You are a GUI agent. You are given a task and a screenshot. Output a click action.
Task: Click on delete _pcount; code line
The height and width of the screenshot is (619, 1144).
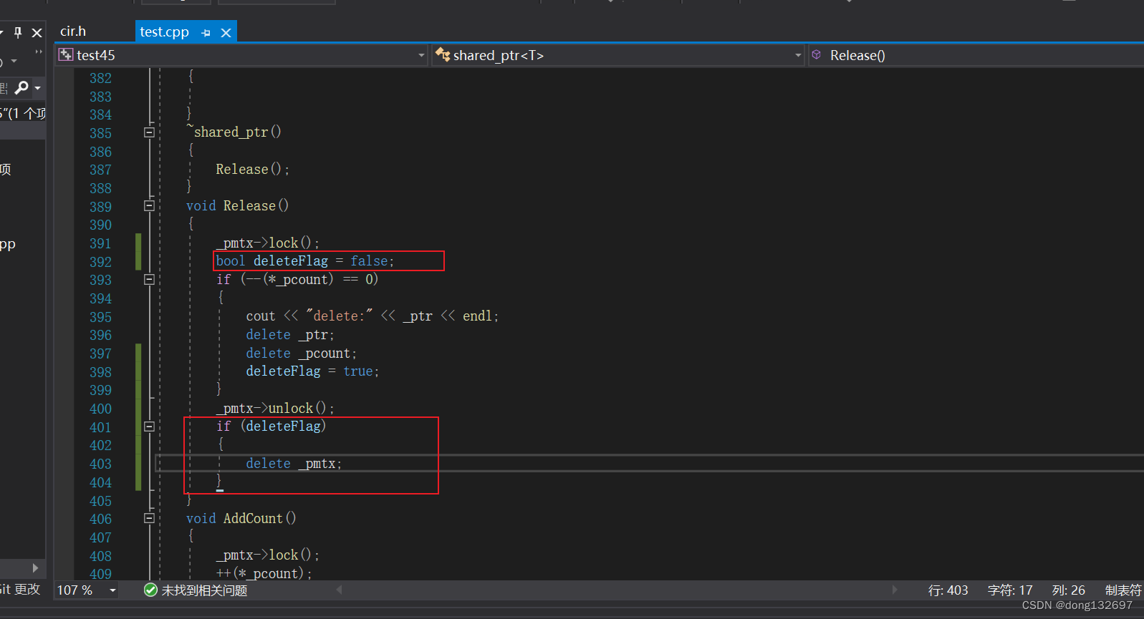(301, 354)
